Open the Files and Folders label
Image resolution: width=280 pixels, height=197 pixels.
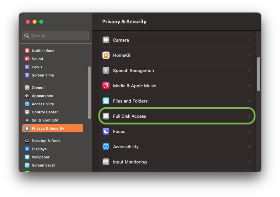click(130, 101)
